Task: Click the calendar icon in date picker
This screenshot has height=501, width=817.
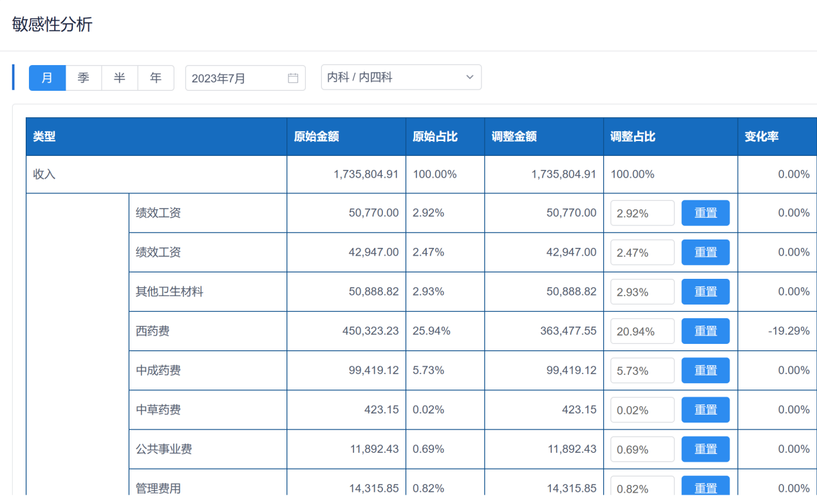Action: [293, 78]
